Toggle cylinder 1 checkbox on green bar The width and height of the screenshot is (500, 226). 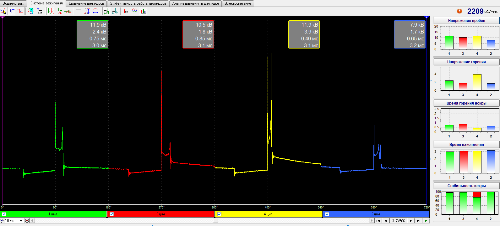click(4, 214)
